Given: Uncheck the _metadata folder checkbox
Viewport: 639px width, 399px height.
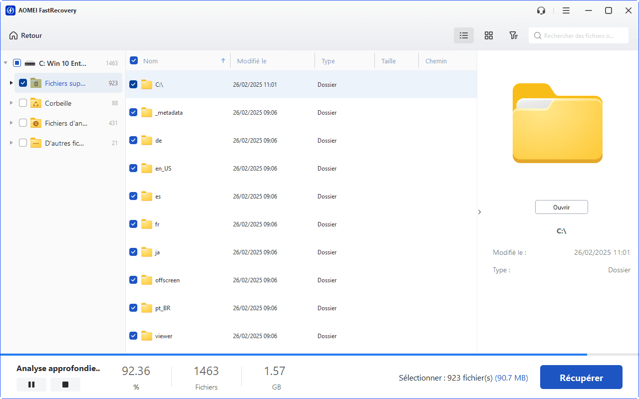Looking at the screenshot, I should point(133,113).
